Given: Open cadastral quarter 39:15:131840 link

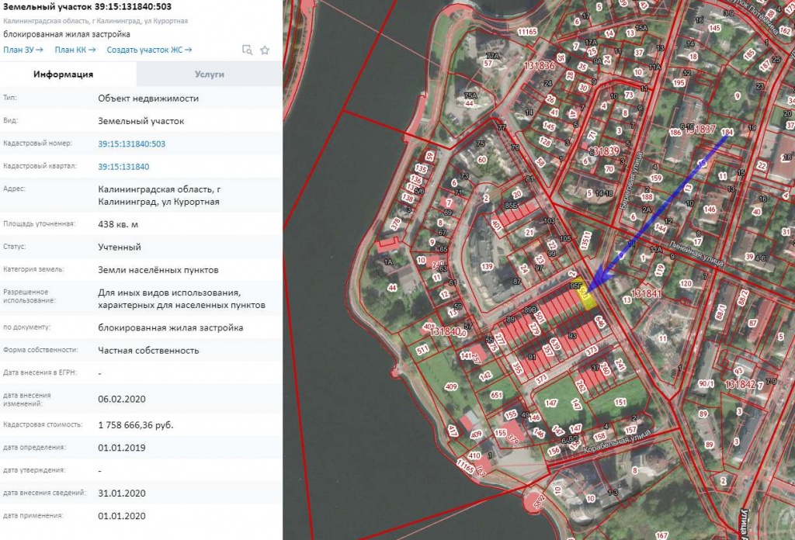Looking at the screenshot, I should [123, 167].
